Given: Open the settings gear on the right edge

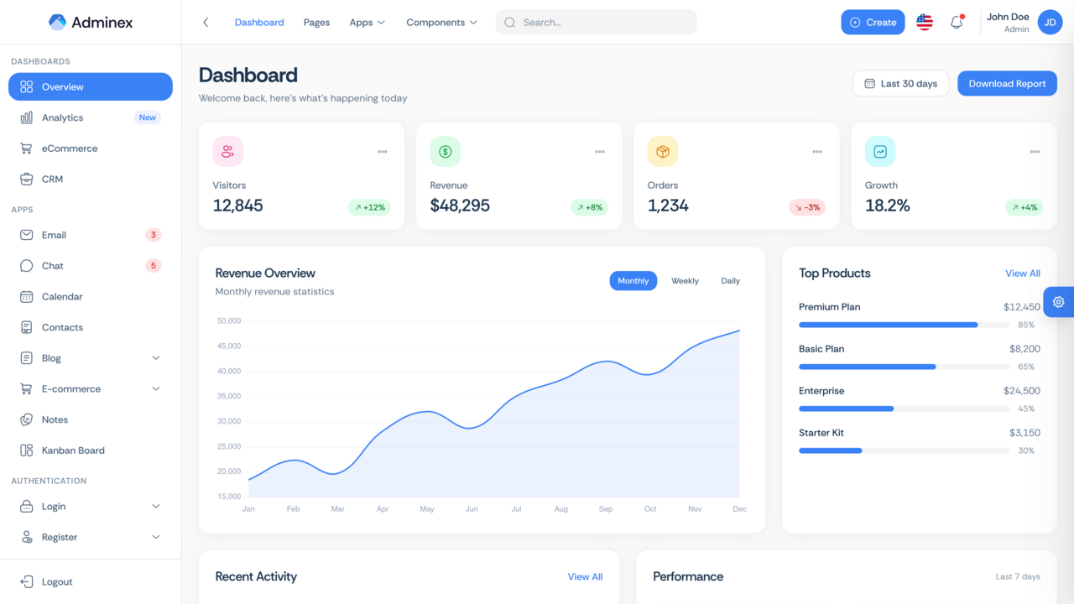Looking at the screenshot, I should tap(1058, 301).
